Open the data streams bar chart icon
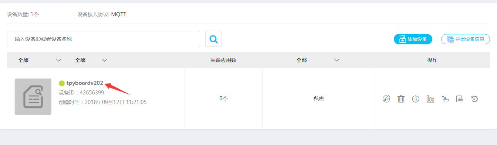Screen dimensions: 497x145 pos(430,99)
